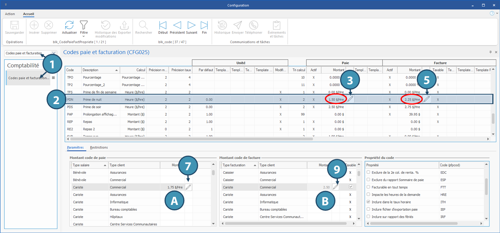Click pencil icon beside 2.25 $/Hre

[x=426, y=99]
